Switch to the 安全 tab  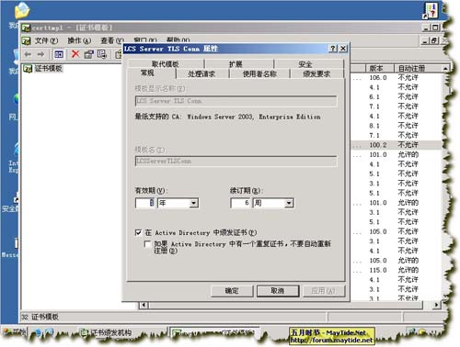tap(305, 64)
